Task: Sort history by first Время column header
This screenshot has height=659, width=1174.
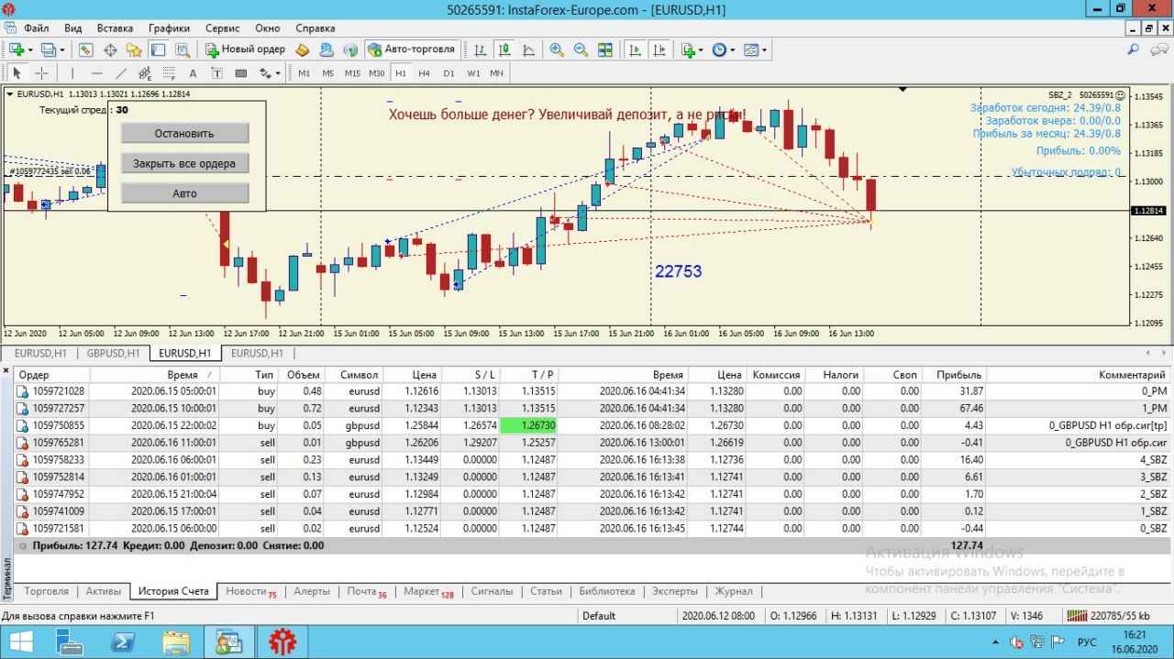Action: 156,375
